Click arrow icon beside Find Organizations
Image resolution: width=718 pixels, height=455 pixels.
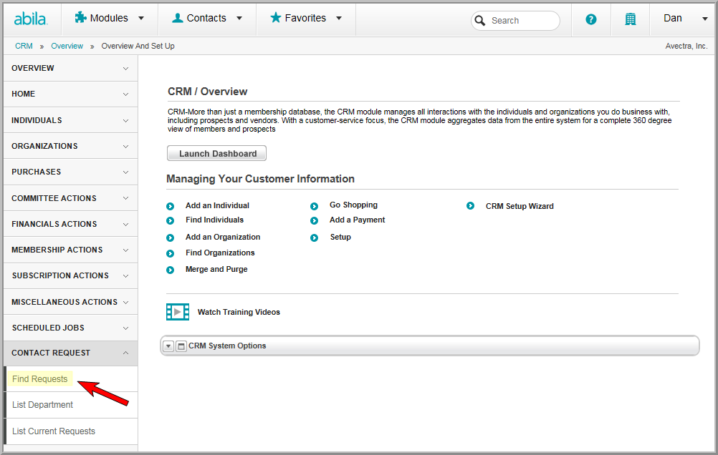[x=171, y=253]
